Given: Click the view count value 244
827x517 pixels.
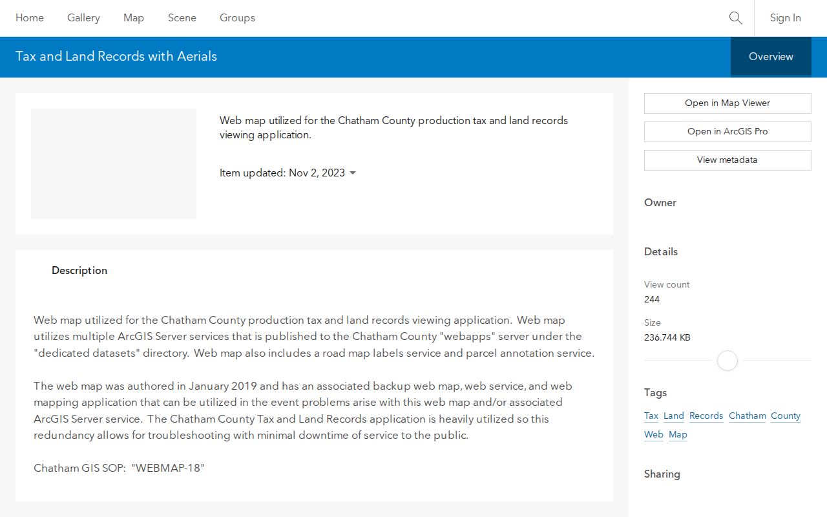Looking at the screenshot, I should [652, 299].
